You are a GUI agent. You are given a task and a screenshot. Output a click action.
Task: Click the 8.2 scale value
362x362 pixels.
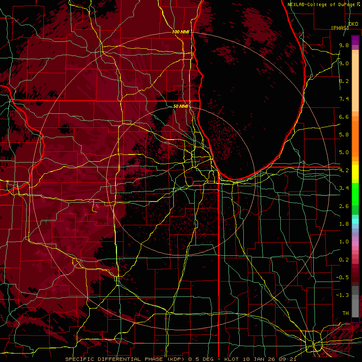click(x=344, y=81)
